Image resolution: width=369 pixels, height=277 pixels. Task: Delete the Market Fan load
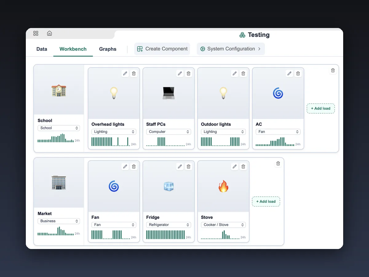pos(134,167)
